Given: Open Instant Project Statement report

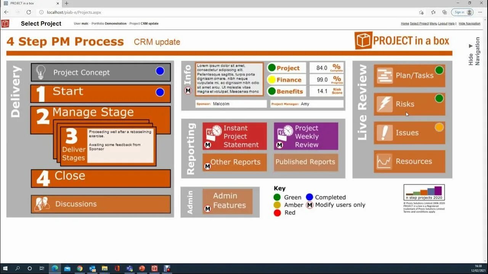Looking at the screenshot, I should [235, 136].
